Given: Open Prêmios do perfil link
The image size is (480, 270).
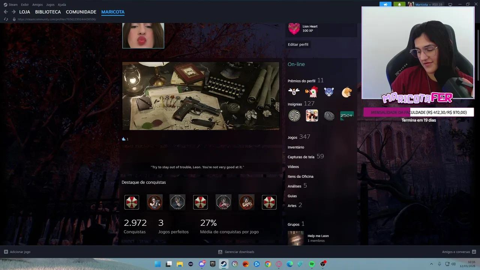Looking at the screenshot, I should pos(301,81).
